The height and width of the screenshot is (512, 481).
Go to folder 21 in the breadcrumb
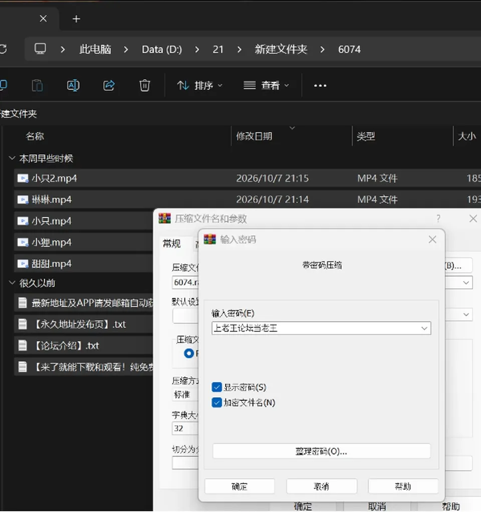point(218,49)
